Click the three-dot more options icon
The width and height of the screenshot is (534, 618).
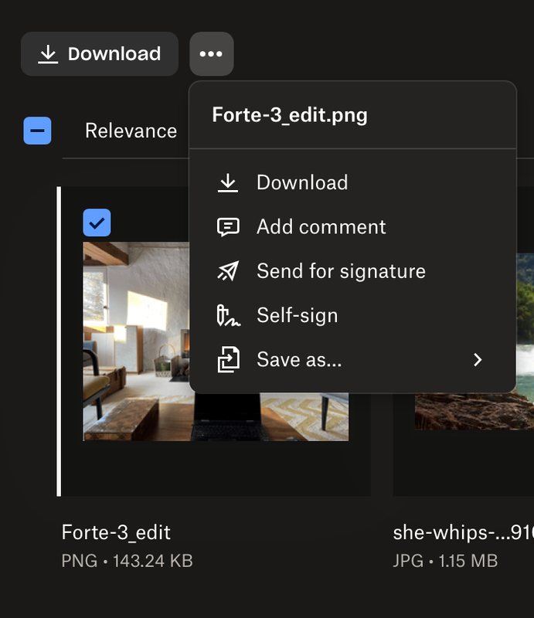[x=211, y=54]
